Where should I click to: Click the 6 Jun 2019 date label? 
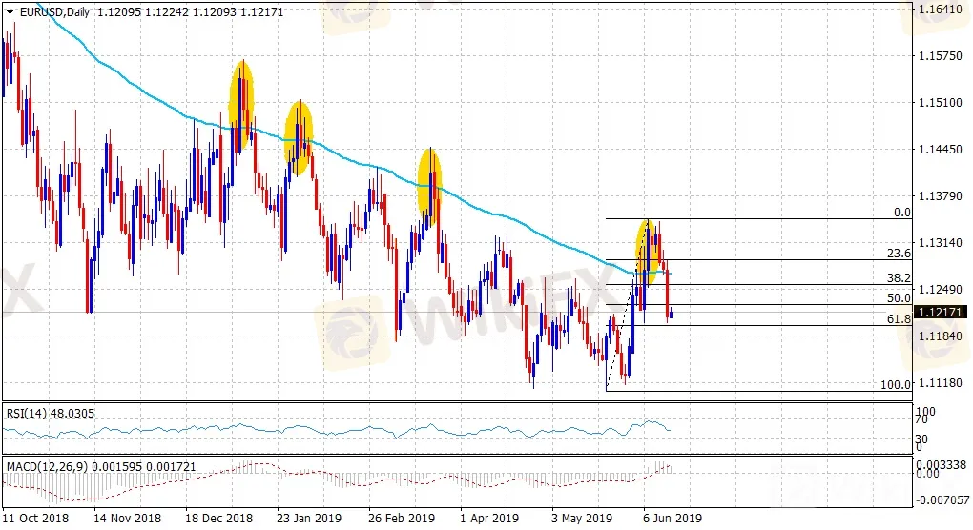tap(672, 519)
